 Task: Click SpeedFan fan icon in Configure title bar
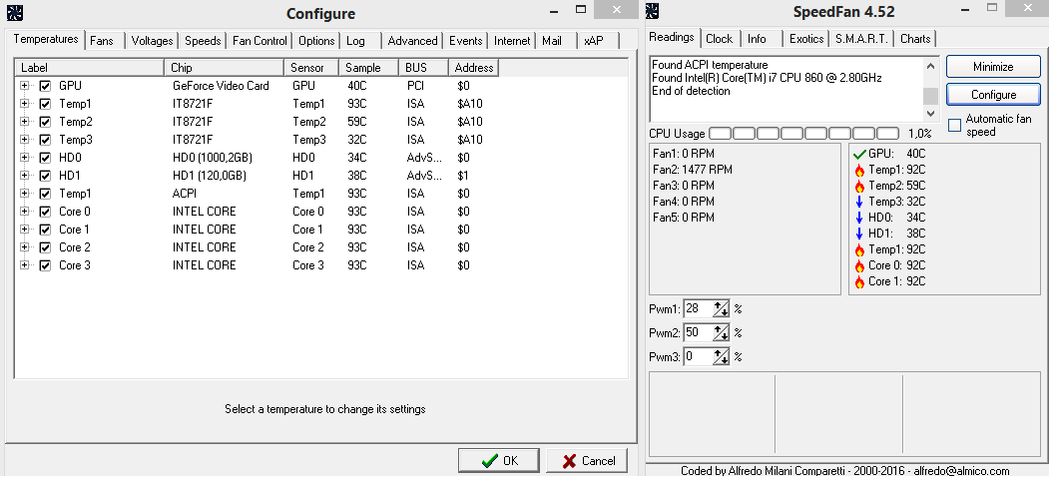(17, 11)
